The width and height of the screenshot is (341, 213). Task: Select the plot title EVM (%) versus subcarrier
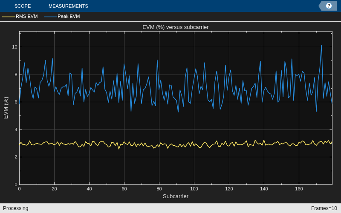176,27
